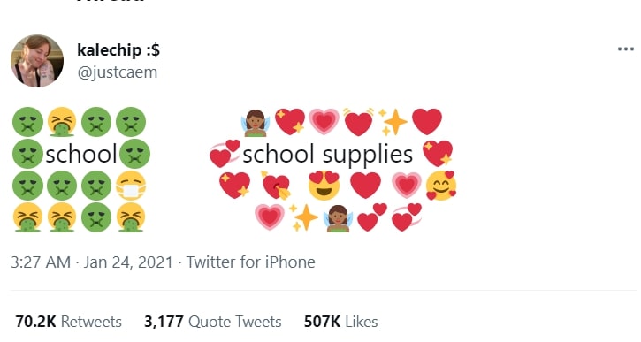Click the vomiting face emoji in top row

click(x=62, y=122)
